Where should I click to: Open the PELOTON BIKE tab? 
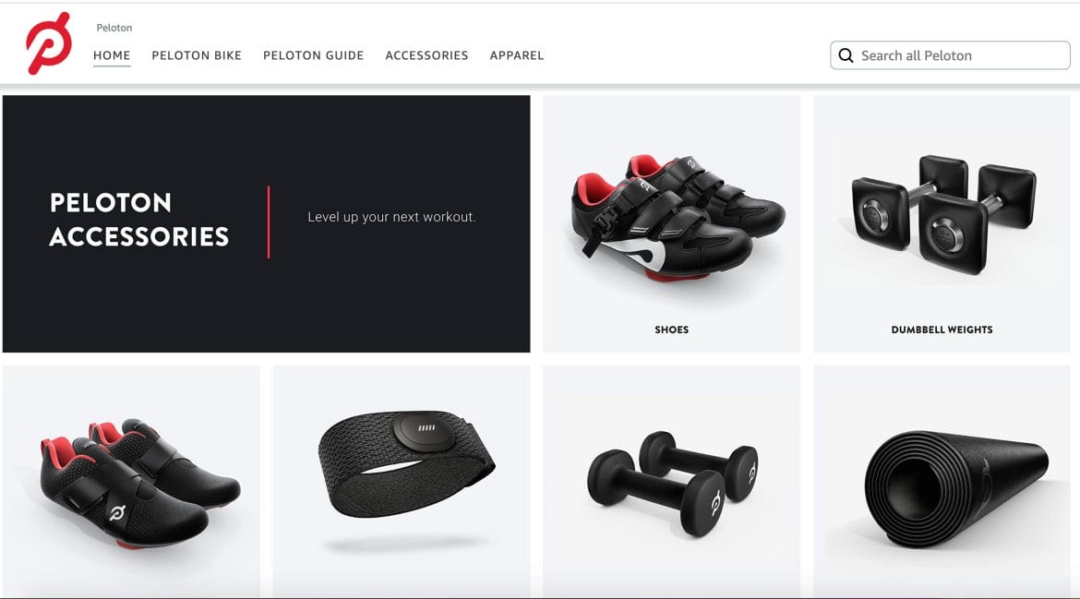197,55
